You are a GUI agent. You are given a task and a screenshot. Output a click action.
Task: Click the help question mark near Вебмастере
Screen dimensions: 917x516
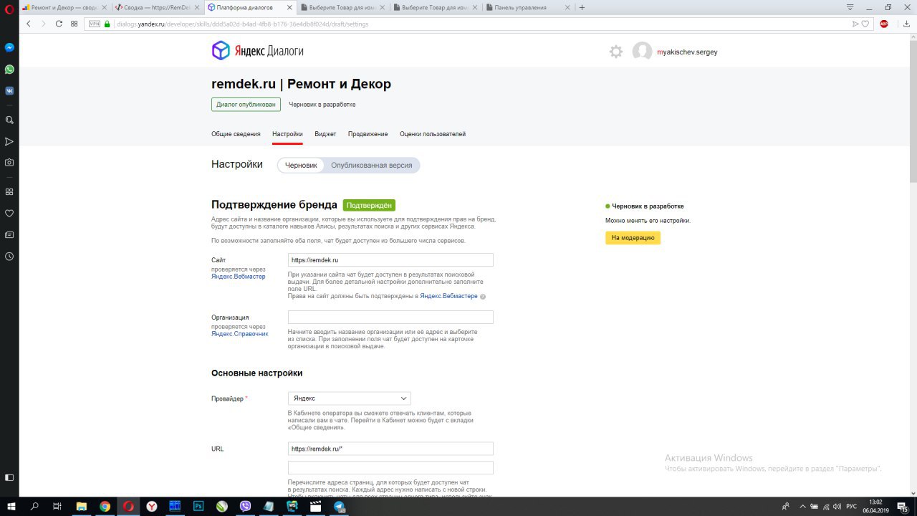(483, 297)
